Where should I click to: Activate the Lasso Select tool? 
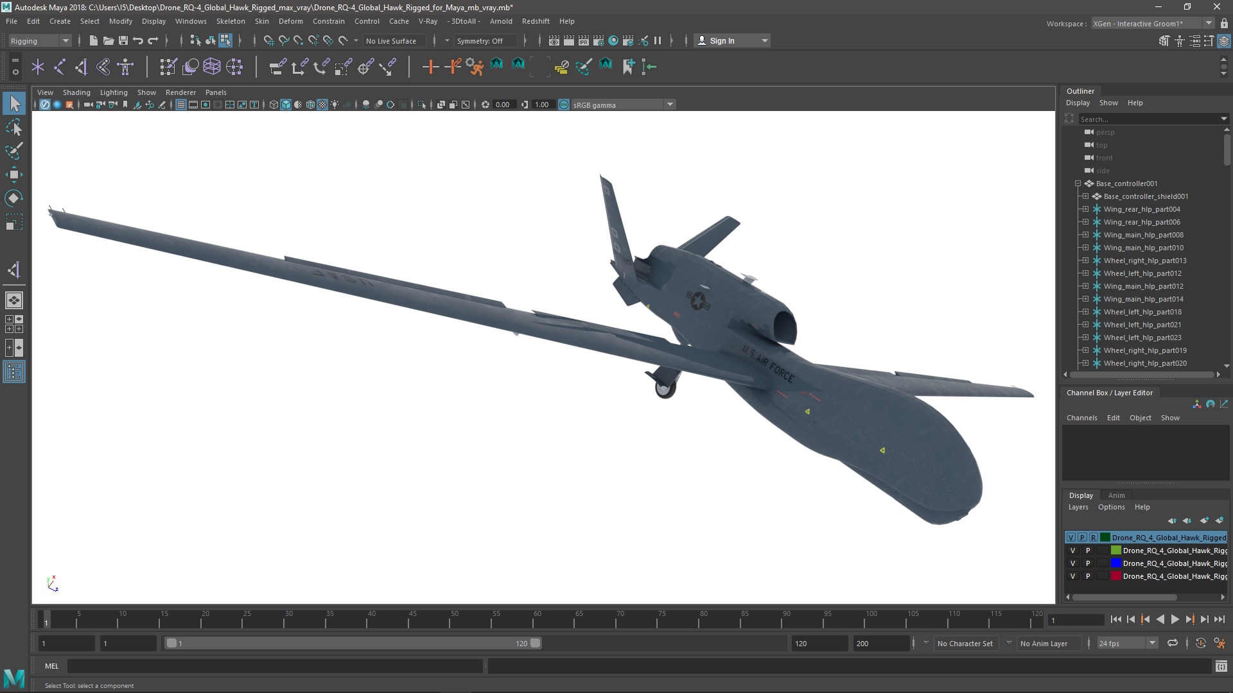(x=14, y=128)
